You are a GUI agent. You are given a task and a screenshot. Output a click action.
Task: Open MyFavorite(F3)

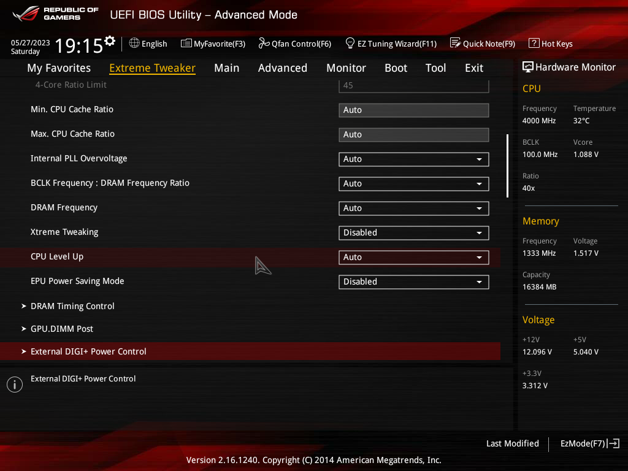(x=213, y=44)
